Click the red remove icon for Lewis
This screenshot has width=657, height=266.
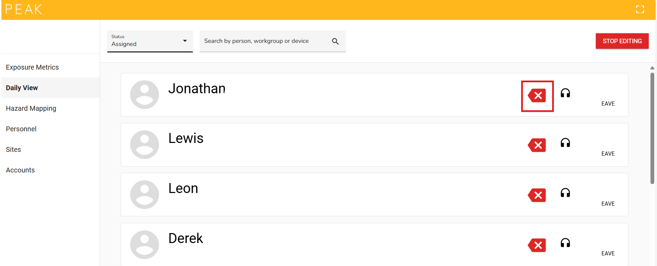[x=537, y=145]
